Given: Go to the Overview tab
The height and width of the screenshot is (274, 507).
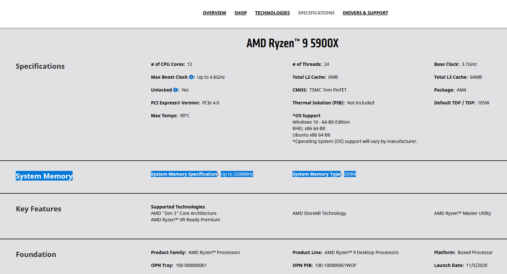Looking at the screenshot, I should [214, 13].
